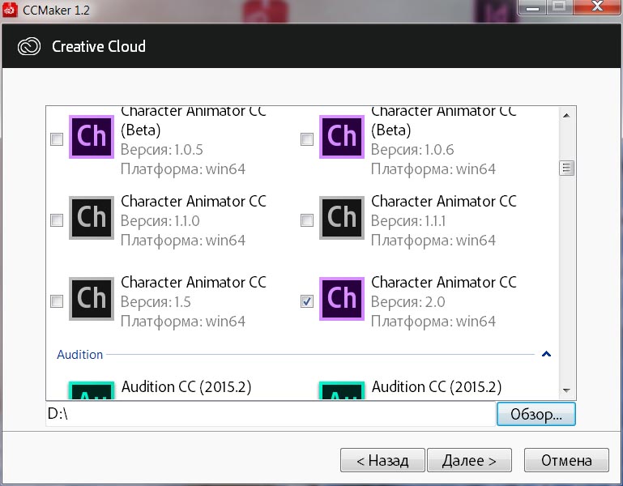Click Character Animator CC 1.1.1 icon
This screenshot has height=486, width=623.
point(342,218)
